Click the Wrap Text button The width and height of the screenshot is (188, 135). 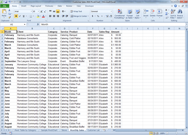(x=76, y=11)
